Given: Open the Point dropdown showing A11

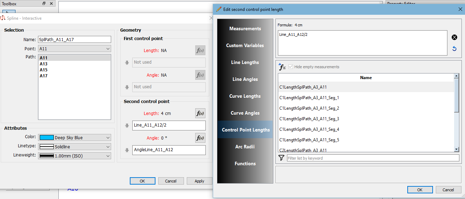Looking at the screenshot, I should click(75, 49).
